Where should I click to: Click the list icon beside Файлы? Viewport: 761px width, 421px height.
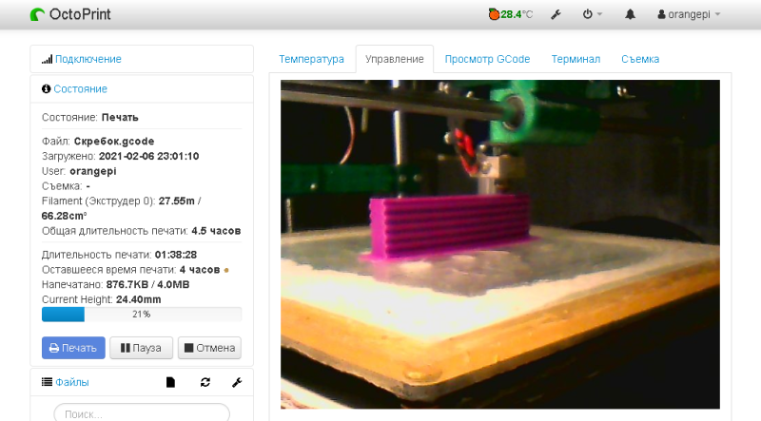[x=47, y=382]
